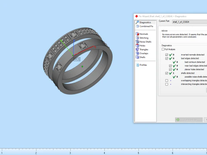Select the Triangles fix icon
The width and height of the screenshot is (207, 155).
point(137,50)
